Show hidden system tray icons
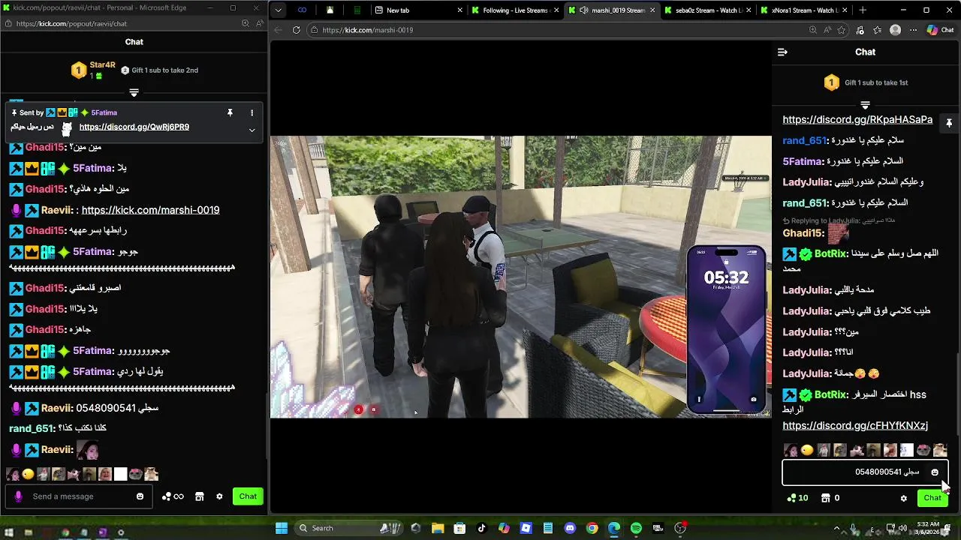961x540 pixels. click(836, 528)
